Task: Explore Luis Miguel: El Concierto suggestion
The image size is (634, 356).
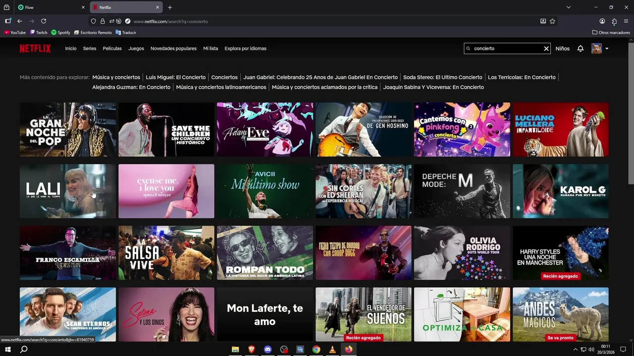Action: (x=176, y=77)
